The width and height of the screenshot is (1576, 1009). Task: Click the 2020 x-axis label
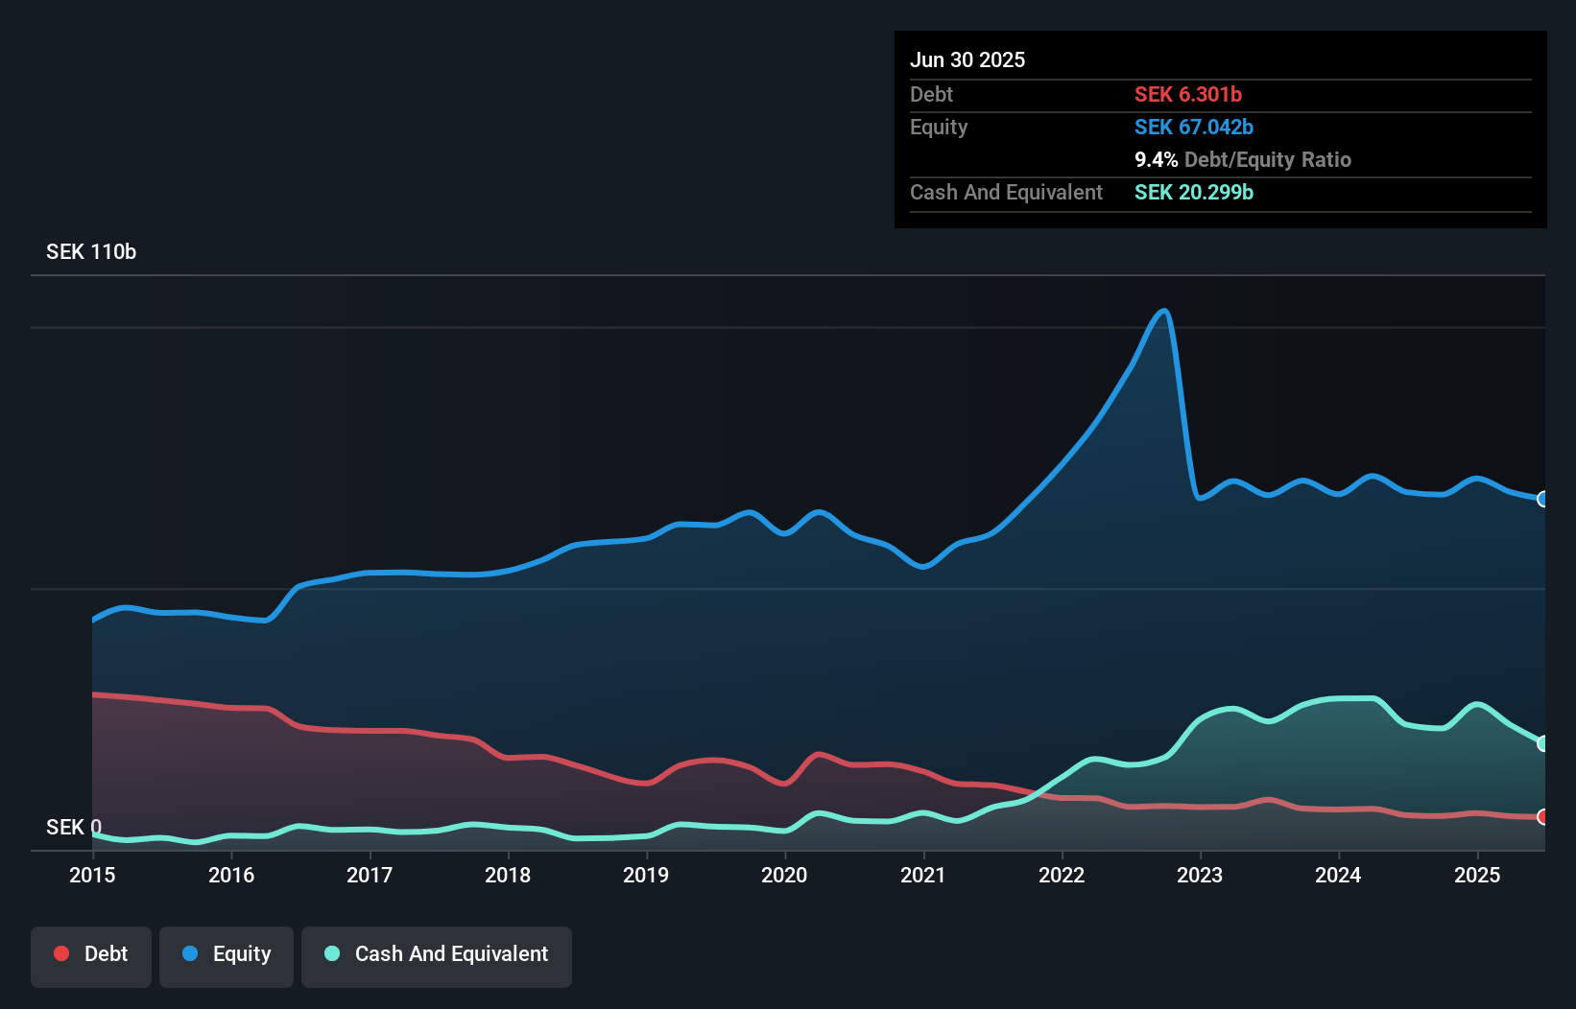tap(784, 875)
